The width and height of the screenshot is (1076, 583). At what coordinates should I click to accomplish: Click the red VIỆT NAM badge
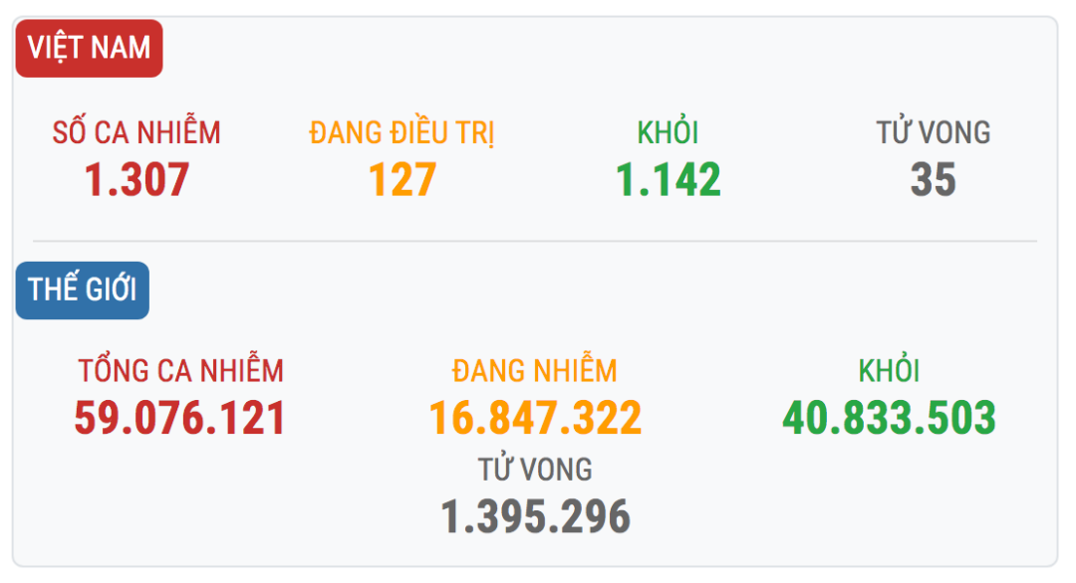[x=90, y=49]
